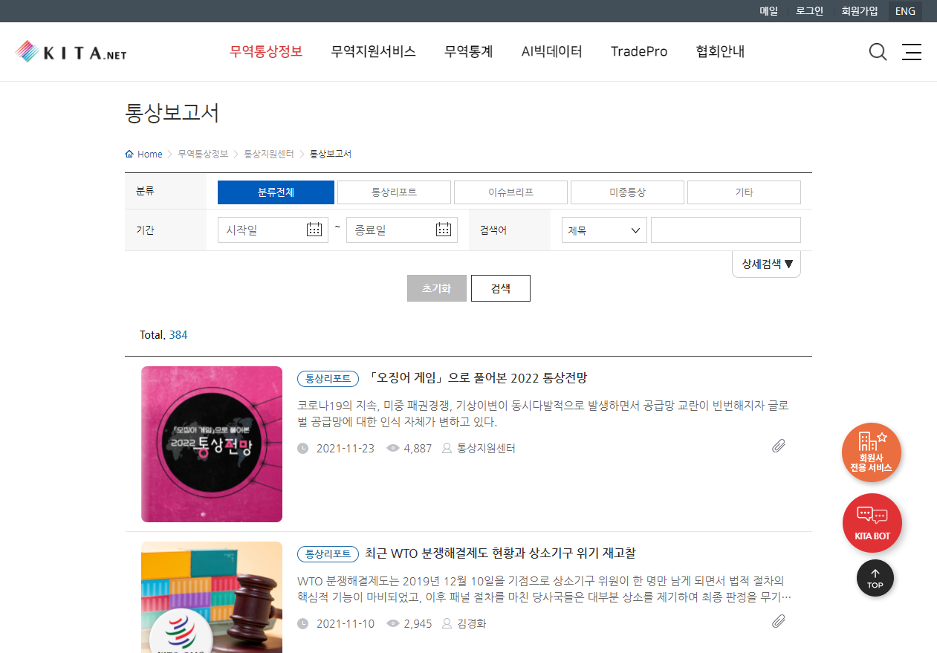The image size is (937, 653).
Task: Open the hamburger menu icon
Action: (x=911, y=52)
